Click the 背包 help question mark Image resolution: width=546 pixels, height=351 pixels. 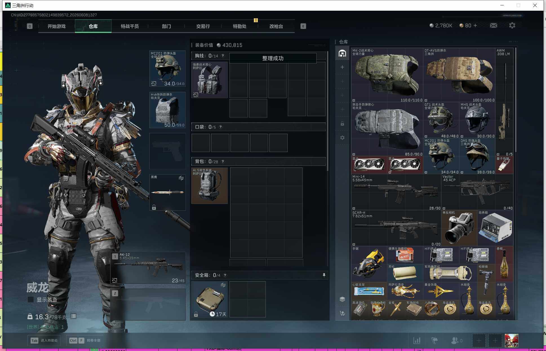[223, 162]
